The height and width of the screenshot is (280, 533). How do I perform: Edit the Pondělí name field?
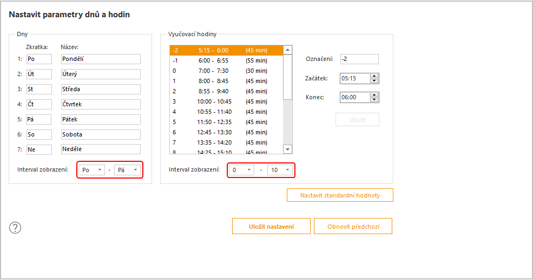[x=101, y=59]
